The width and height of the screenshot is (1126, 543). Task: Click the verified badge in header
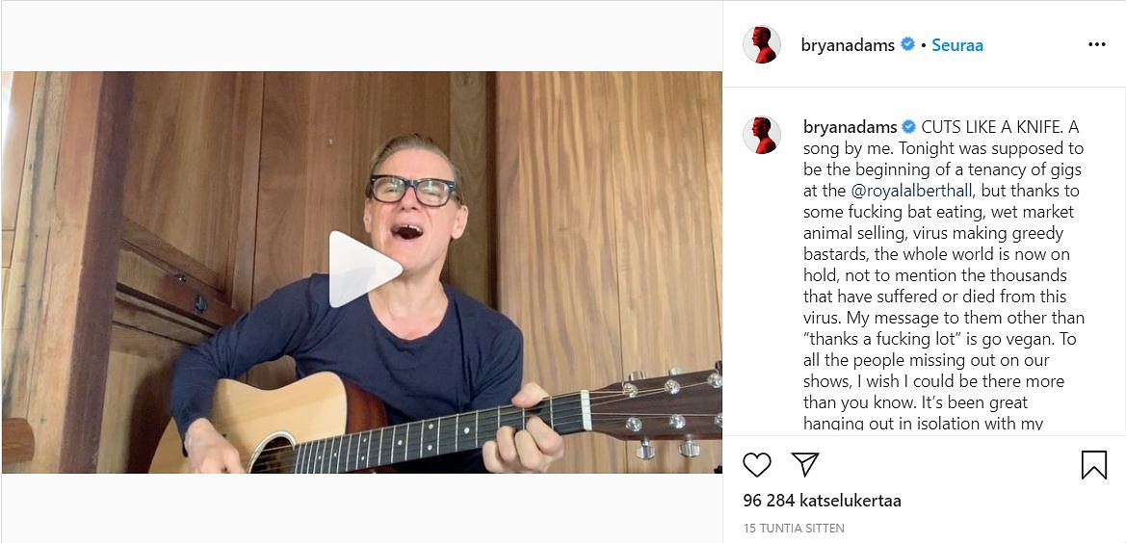(907, 44)
